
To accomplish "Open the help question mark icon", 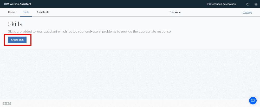I will tap(248, 4).
